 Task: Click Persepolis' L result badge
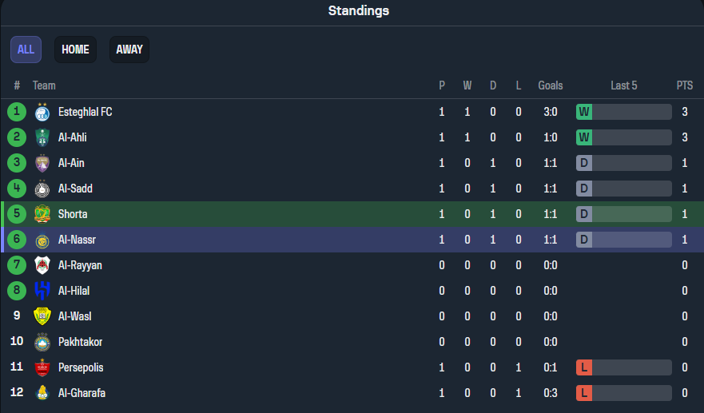click(x=584, y=367)
